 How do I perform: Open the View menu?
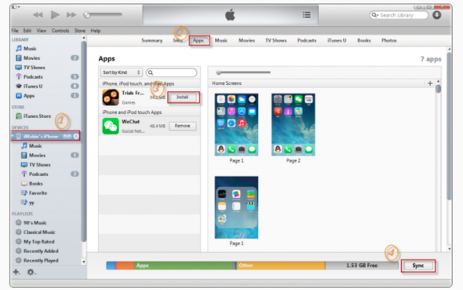tap(42, 31)
